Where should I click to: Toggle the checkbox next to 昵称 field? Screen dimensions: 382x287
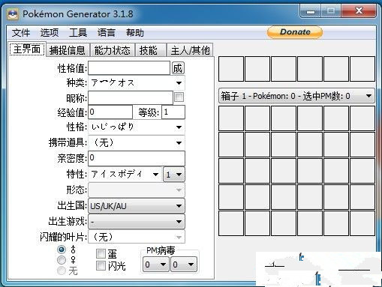tap(179, 97)
